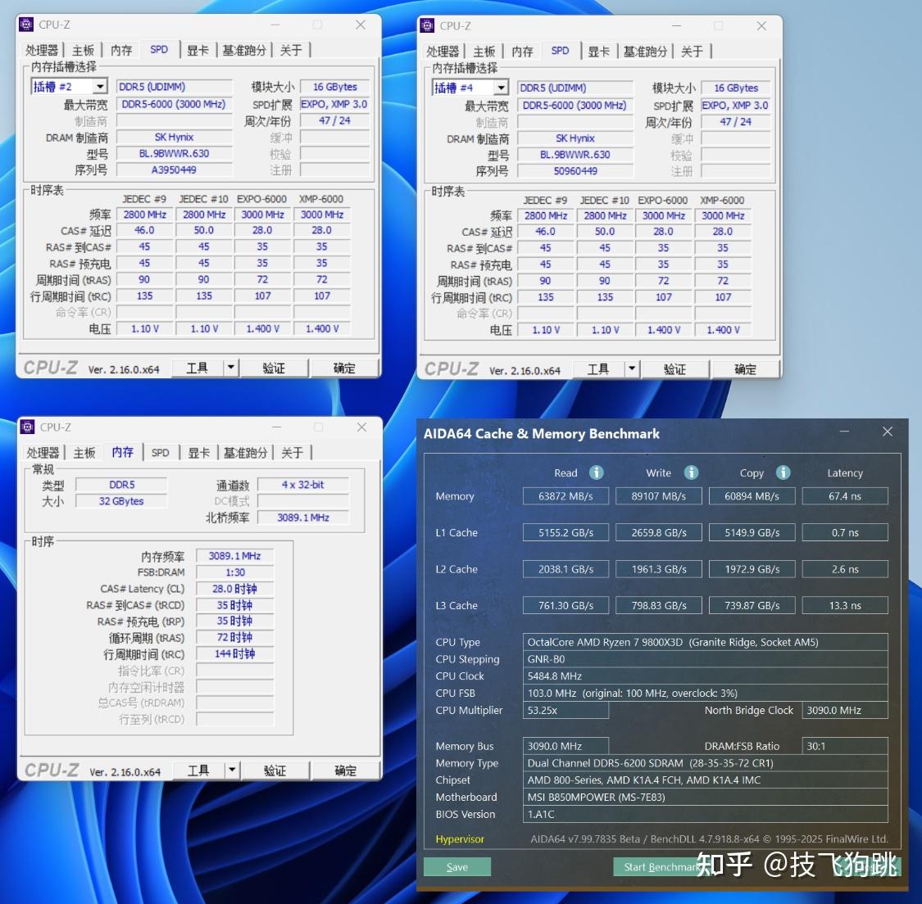
Task: Open 基准跑分 tab in slot #4 window
Action: 645,51
